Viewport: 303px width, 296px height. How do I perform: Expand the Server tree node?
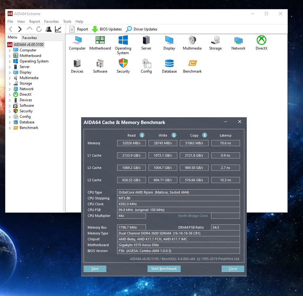coord(10,67)
